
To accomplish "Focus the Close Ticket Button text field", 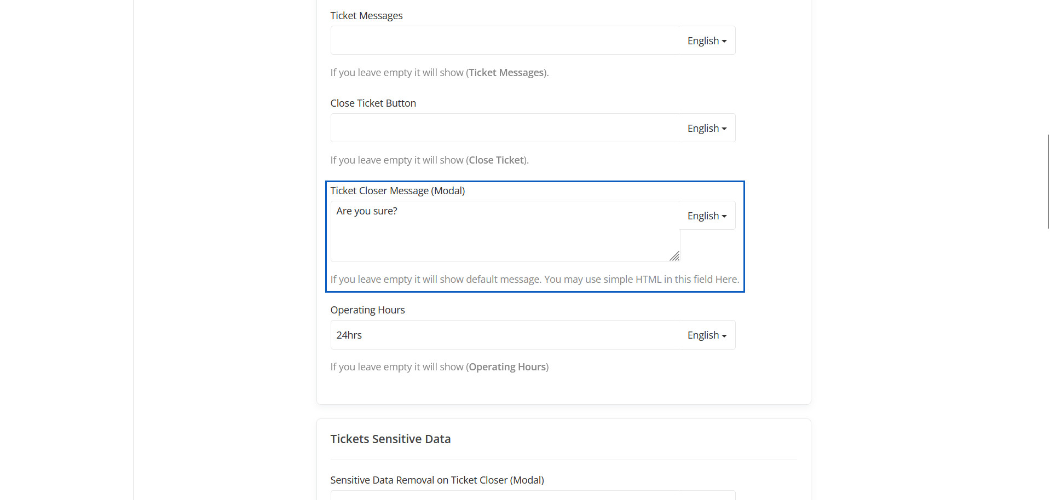I will (505, 128).
